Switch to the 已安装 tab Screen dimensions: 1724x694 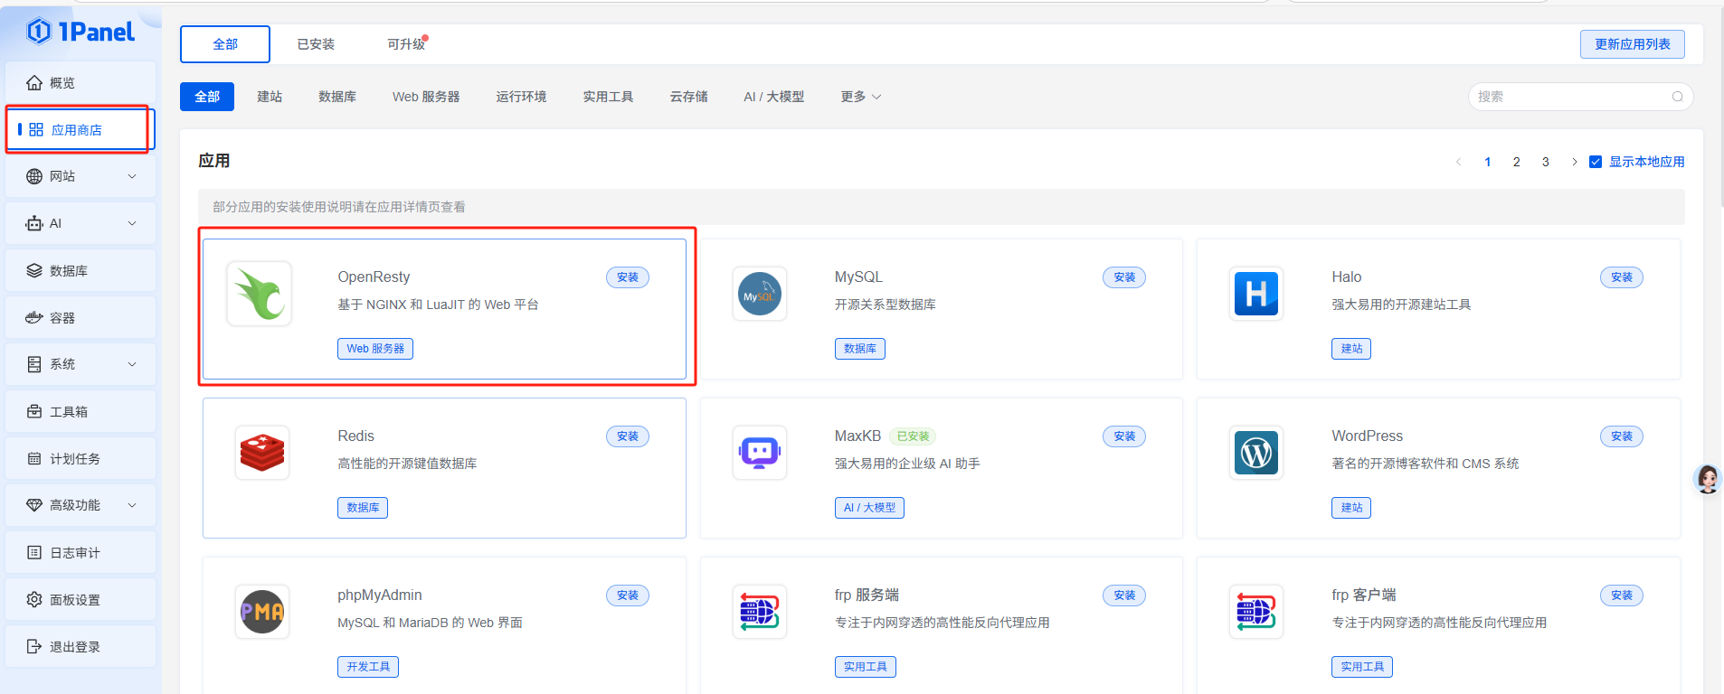pyautogui.click(x=316, y=44)
